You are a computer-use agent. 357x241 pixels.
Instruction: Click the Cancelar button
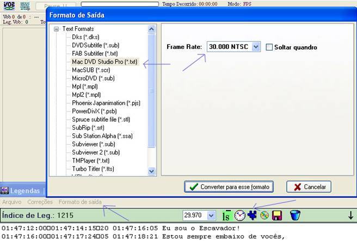point(309,187)
